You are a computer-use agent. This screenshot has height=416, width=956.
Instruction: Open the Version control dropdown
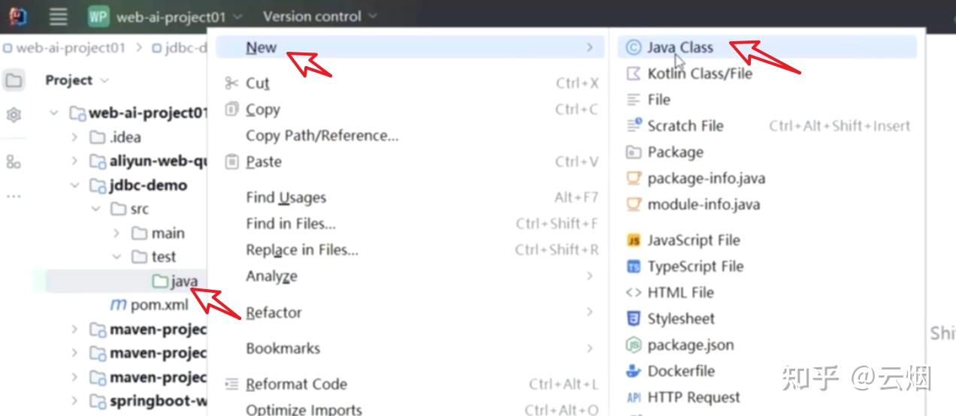(x=319, y=16)
